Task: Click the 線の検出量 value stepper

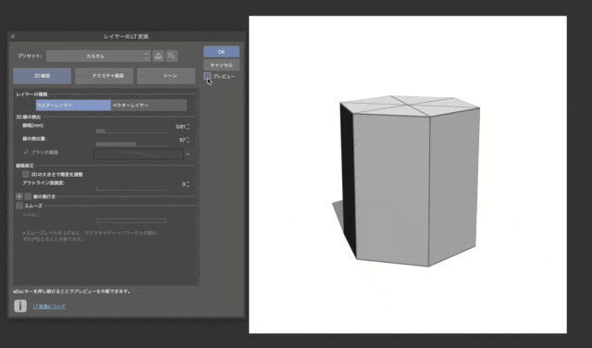Action: [x=188, y=140]
